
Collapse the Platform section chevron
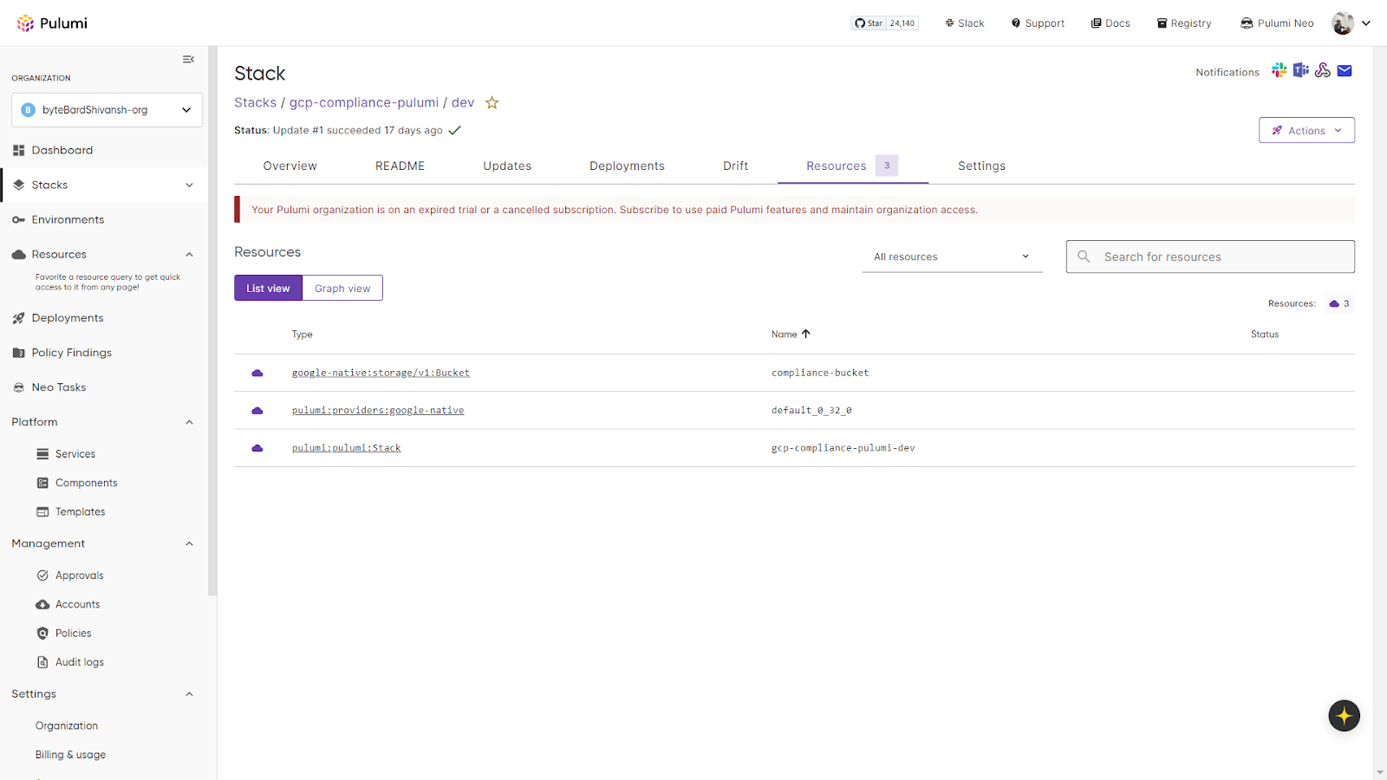click(x=189, y=422)
